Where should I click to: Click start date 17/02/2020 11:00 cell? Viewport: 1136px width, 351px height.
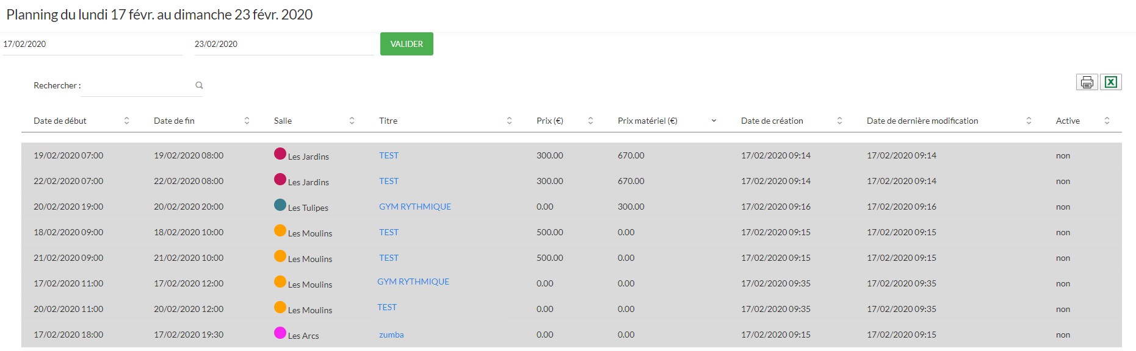68,283
